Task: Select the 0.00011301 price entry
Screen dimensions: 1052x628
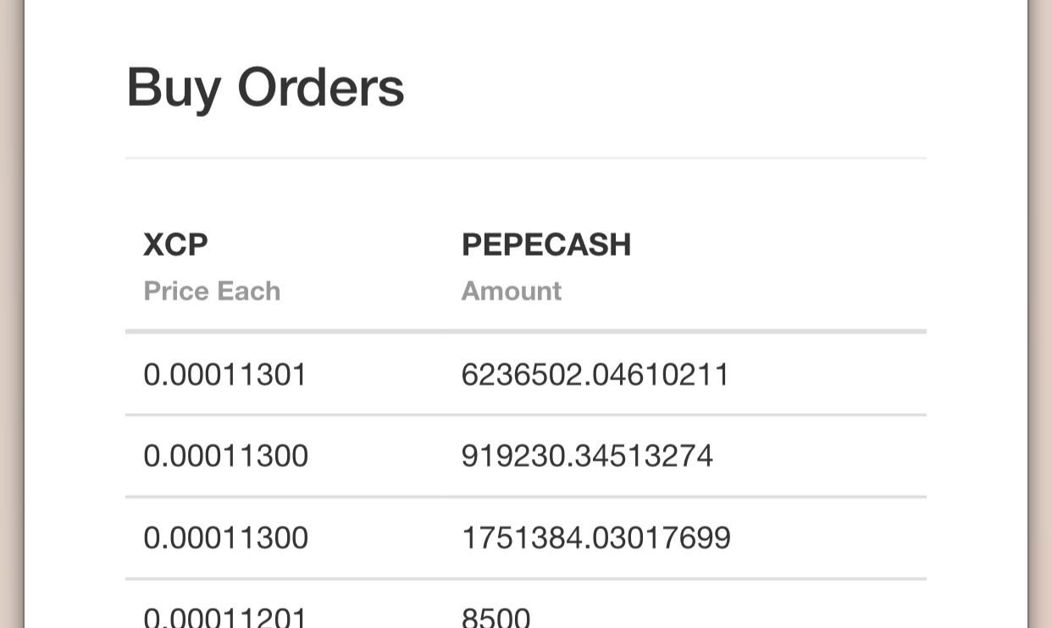Action: pos(225,374)
